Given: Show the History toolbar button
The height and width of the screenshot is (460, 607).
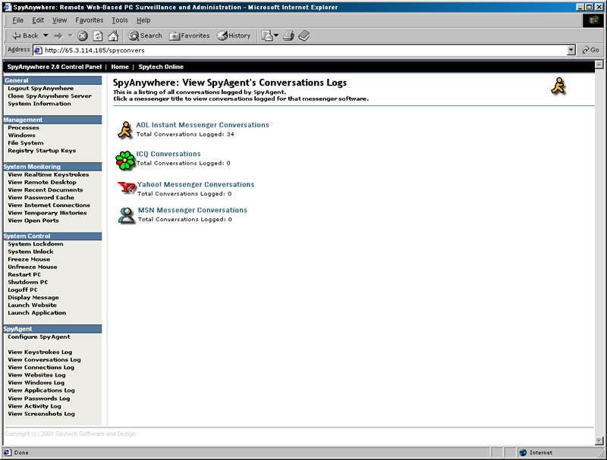Looking at the screenshot, I should pos(234,36).
